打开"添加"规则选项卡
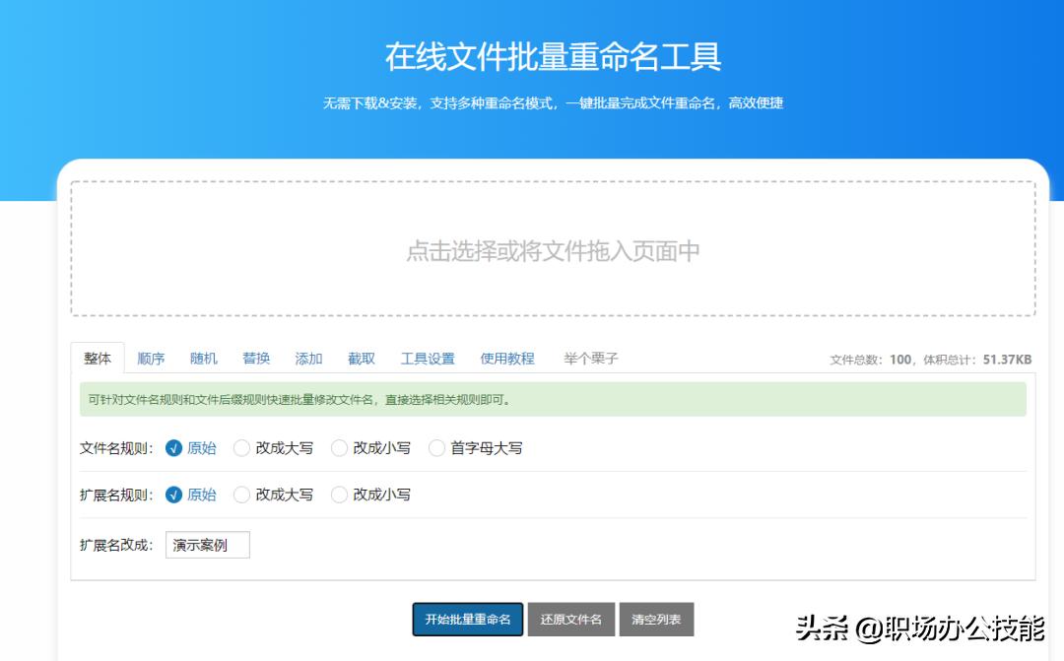 308,358
